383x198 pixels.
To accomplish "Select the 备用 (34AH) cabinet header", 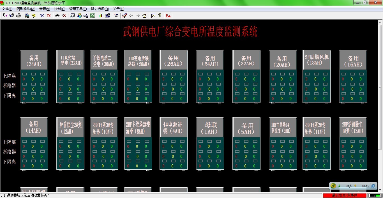I will (x=34, y=60).
